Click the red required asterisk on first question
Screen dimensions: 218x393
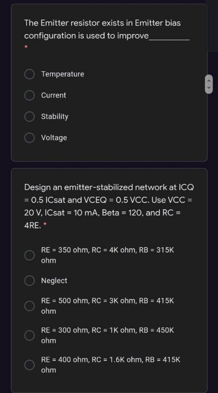click(x=26, y=47)
